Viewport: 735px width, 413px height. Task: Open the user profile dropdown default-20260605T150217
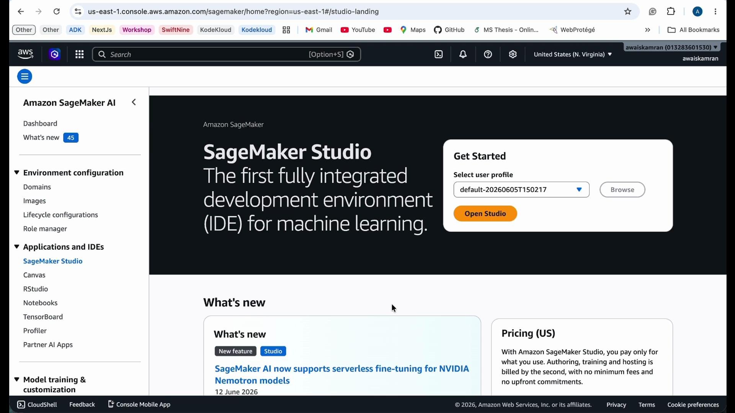[521, 190]
